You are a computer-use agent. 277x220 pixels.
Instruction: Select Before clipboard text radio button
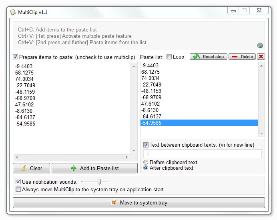pos(146,162)
